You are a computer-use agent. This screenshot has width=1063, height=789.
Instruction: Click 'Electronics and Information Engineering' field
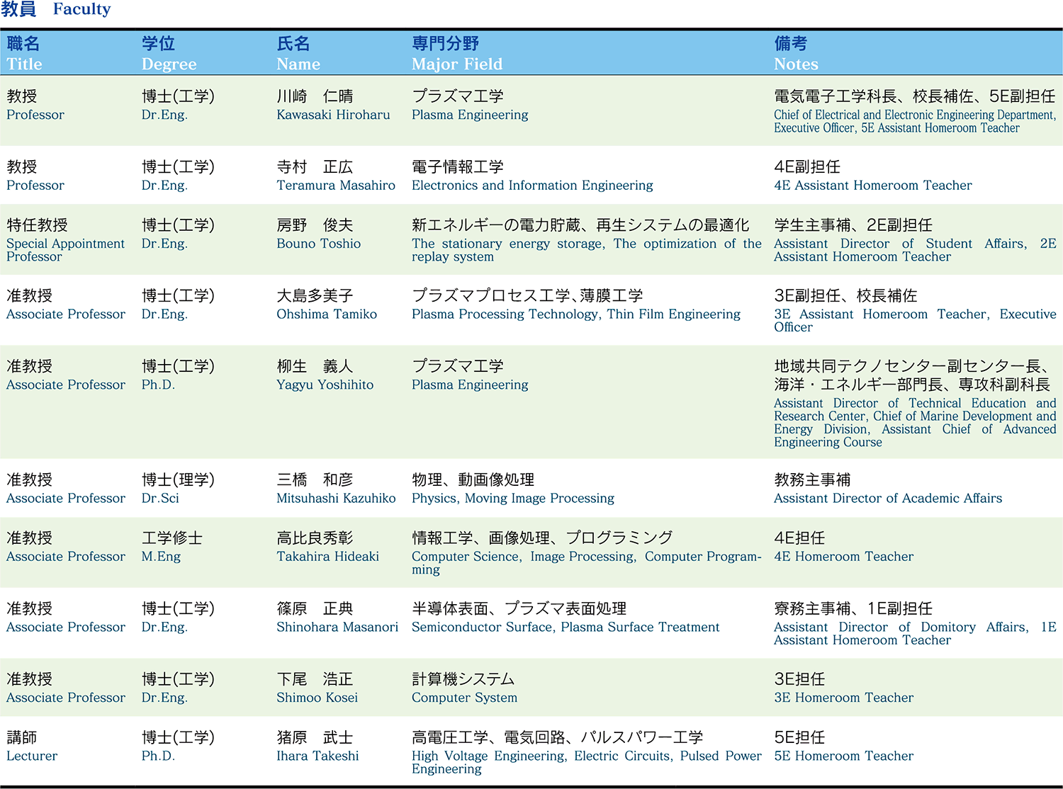pyautogui.click(x=532, y=186)
